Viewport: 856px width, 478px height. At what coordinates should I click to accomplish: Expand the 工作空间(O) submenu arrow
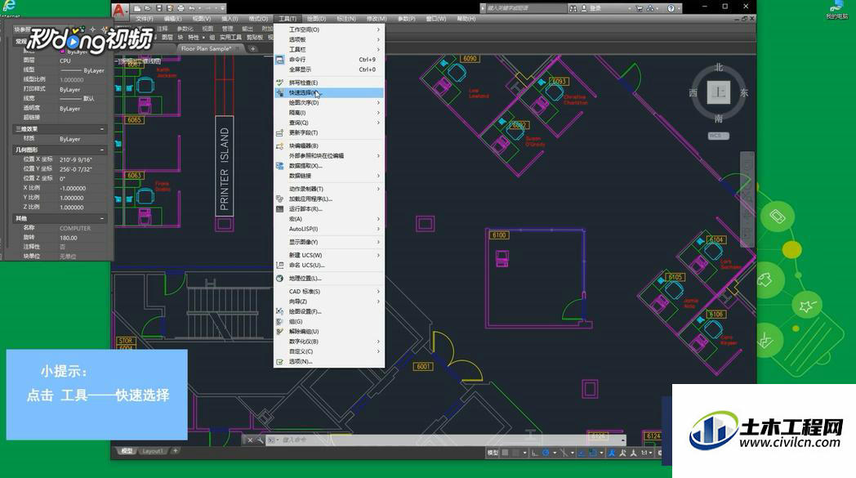pyautogui.click(x=378, y=29)
